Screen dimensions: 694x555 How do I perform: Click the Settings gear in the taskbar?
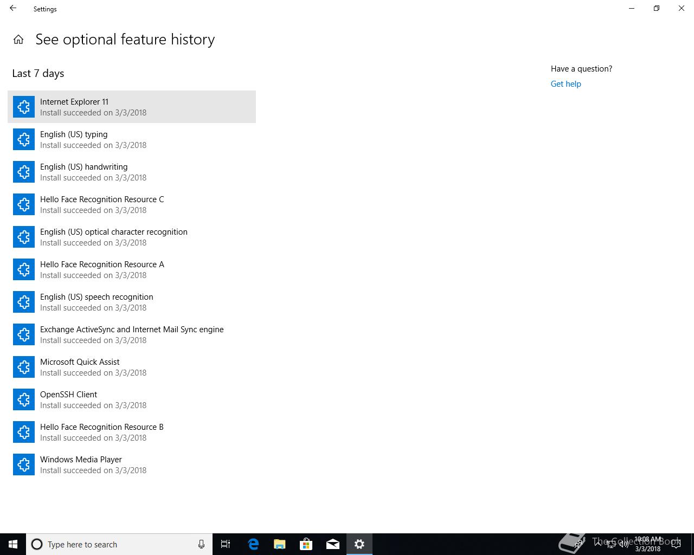[359, 544]
